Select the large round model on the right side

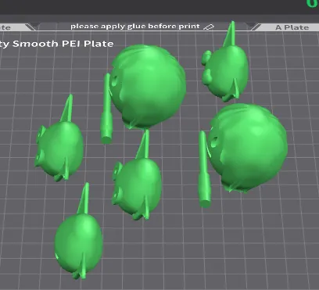pyautogui.click(x=248, y=148)
